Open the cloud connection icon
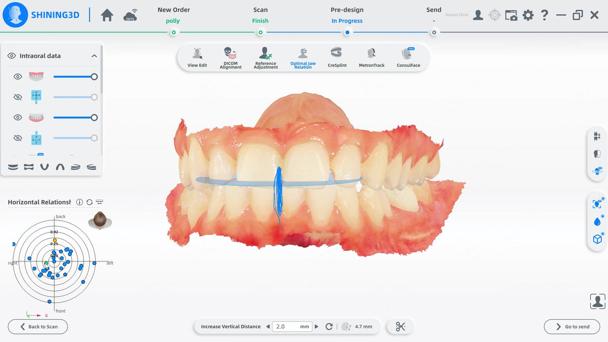This screenshot has width=608, height=342. (x=130, y=15)
